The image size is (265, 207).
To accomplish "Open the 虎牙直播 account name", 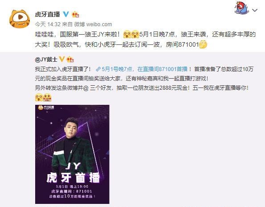I will tap(47, 14).
